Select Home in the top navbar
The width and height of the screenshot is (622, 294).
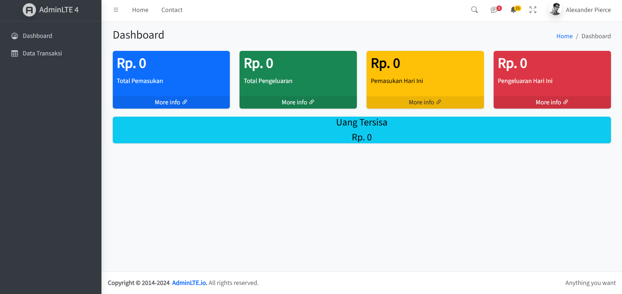pyautogui.click(x=140, y=10)
